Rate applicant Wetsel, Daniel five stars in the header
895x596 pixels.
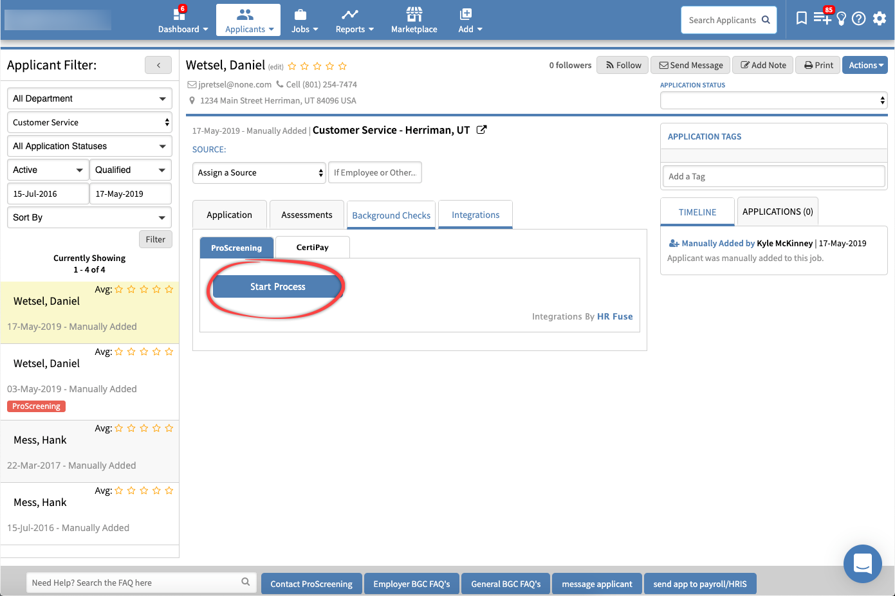tap(342, 66)
